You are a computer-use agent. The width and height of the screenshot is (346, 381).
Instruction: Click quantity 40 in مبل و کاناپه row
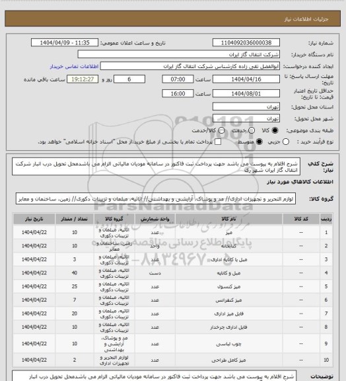(x=74, y=273)
